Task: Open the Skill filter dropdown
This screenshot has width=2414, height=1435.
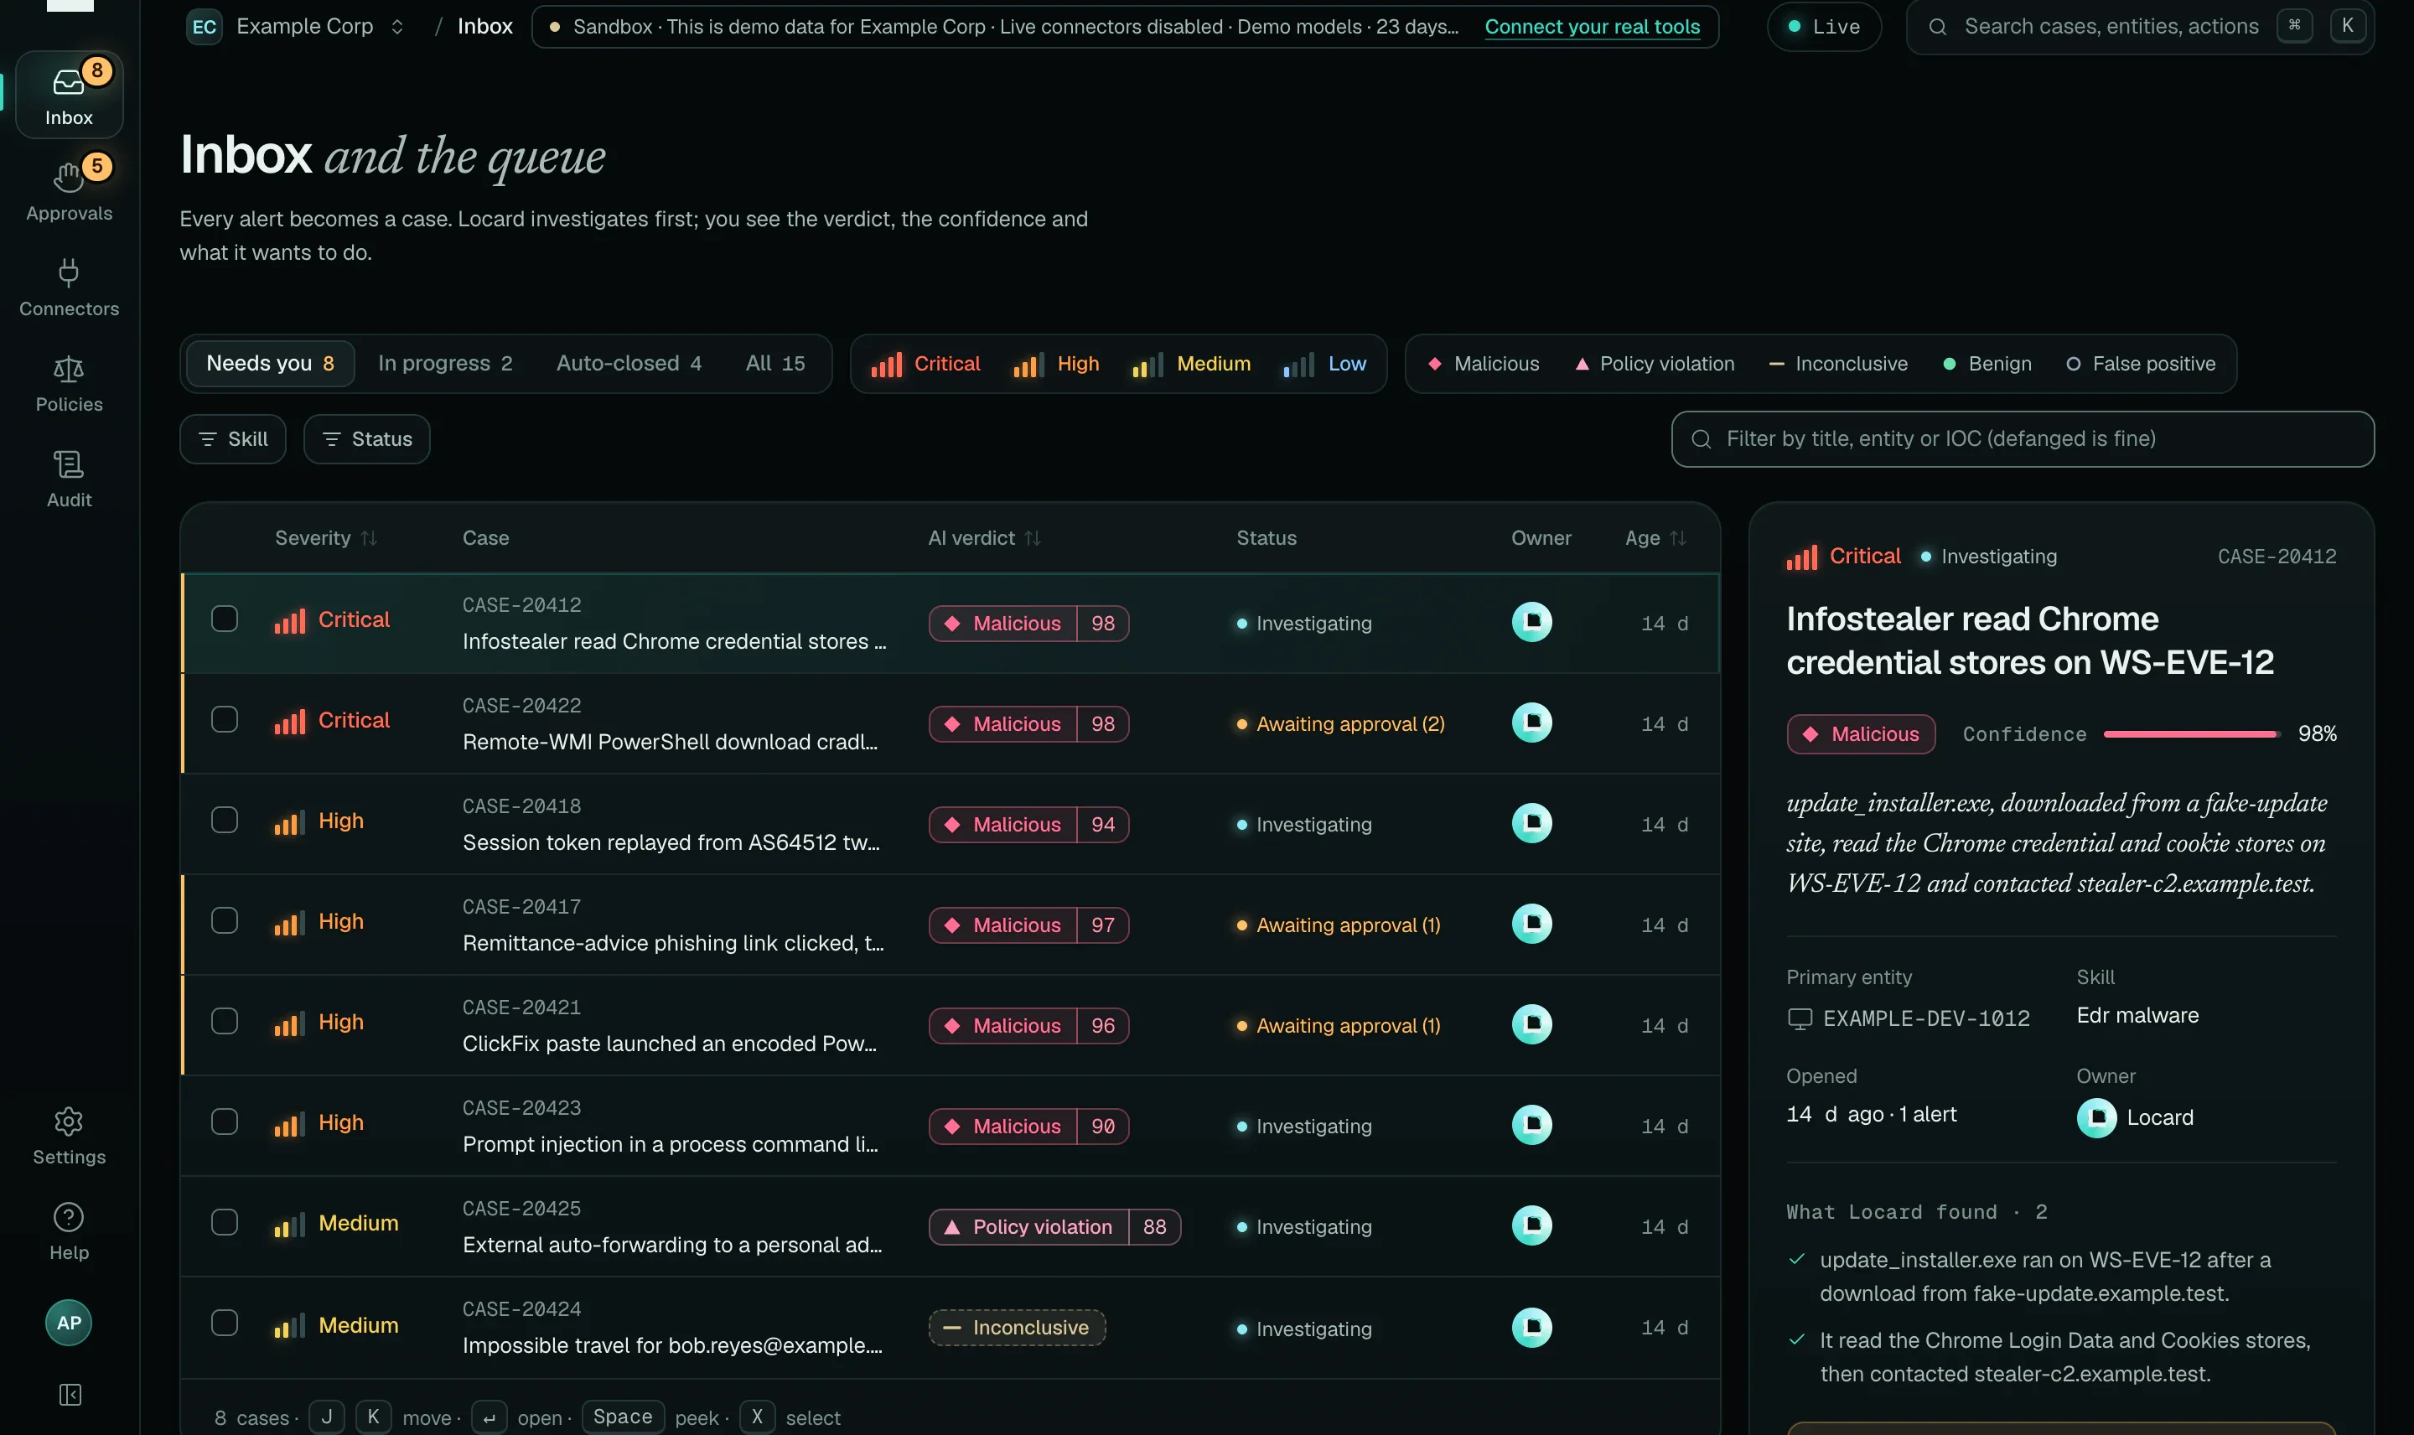Action: pyautogui.click(x=233, y=439)
